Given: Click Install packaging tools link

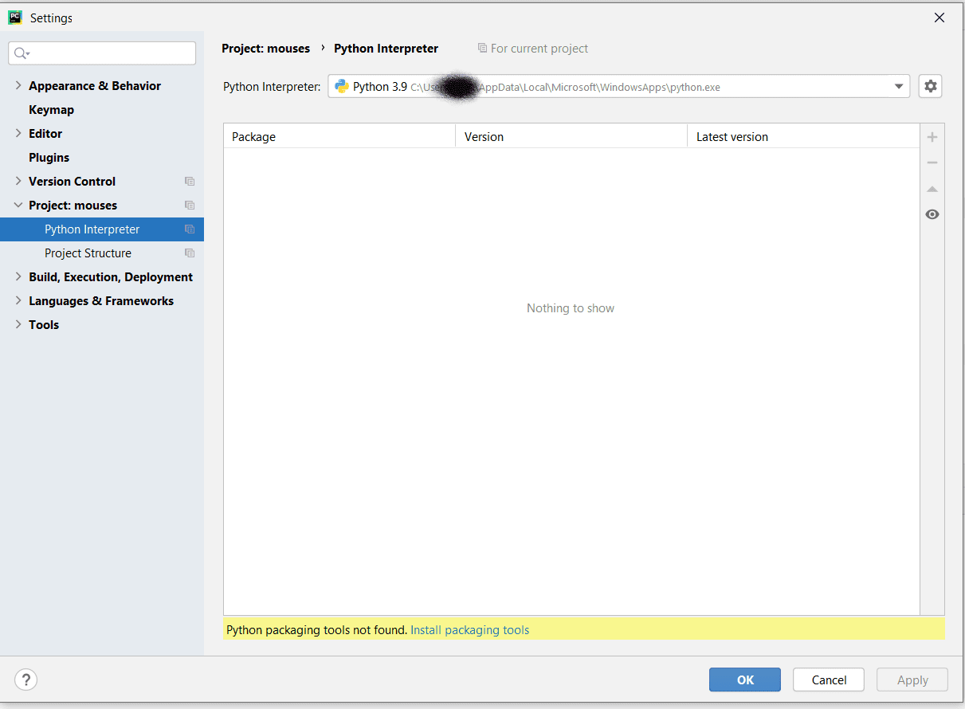Looking at the screenshot, I should click(469, 630).
